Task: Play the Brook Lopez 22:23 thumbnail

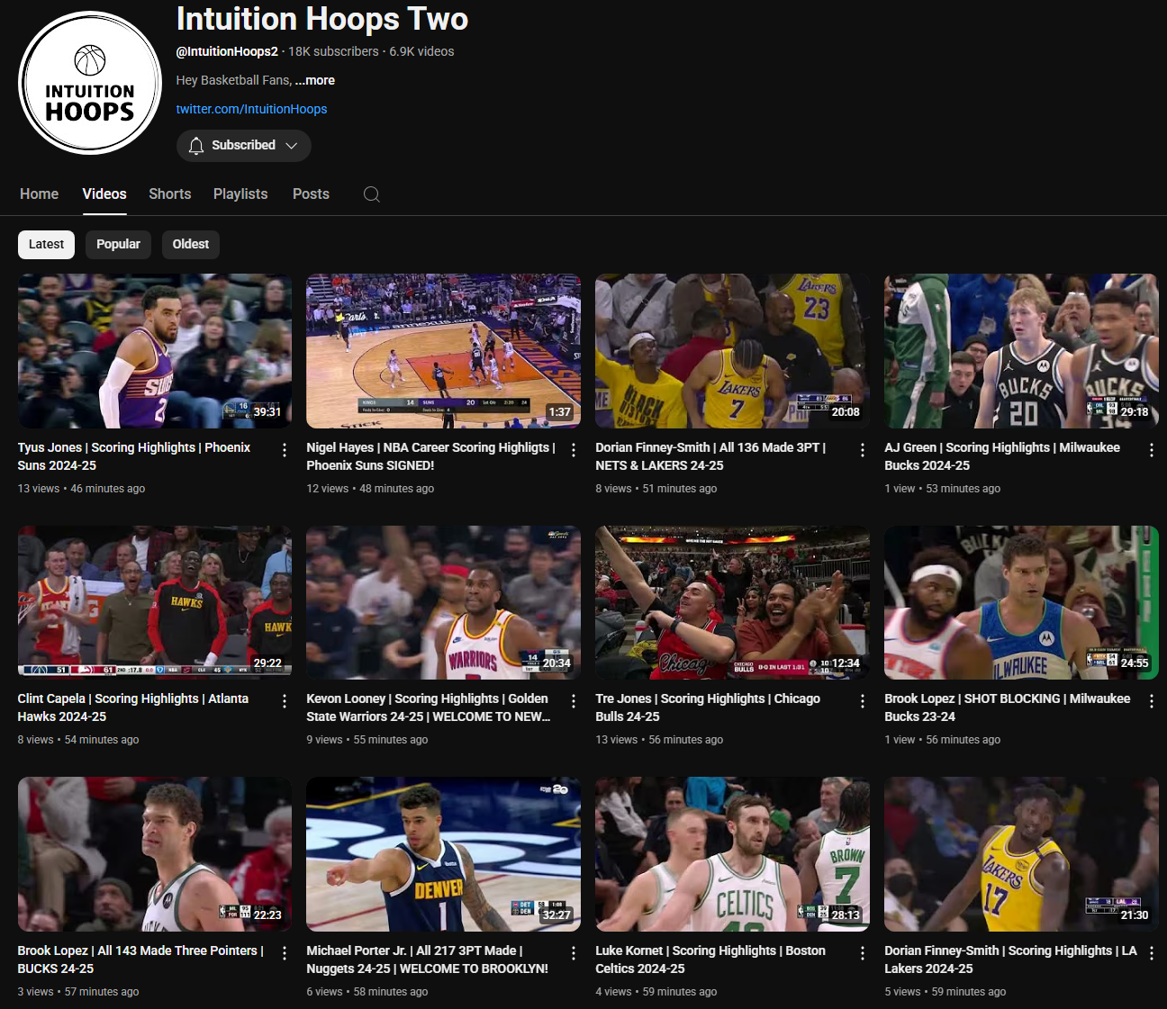Action: [155, 854]
